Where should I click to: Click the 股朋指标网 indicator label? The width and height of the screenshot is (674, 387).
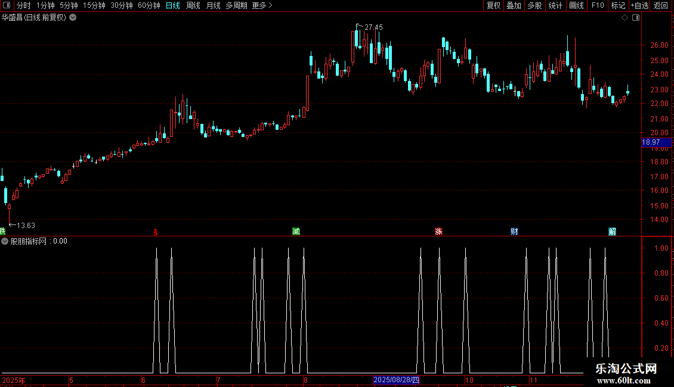[x=29, y=241]
